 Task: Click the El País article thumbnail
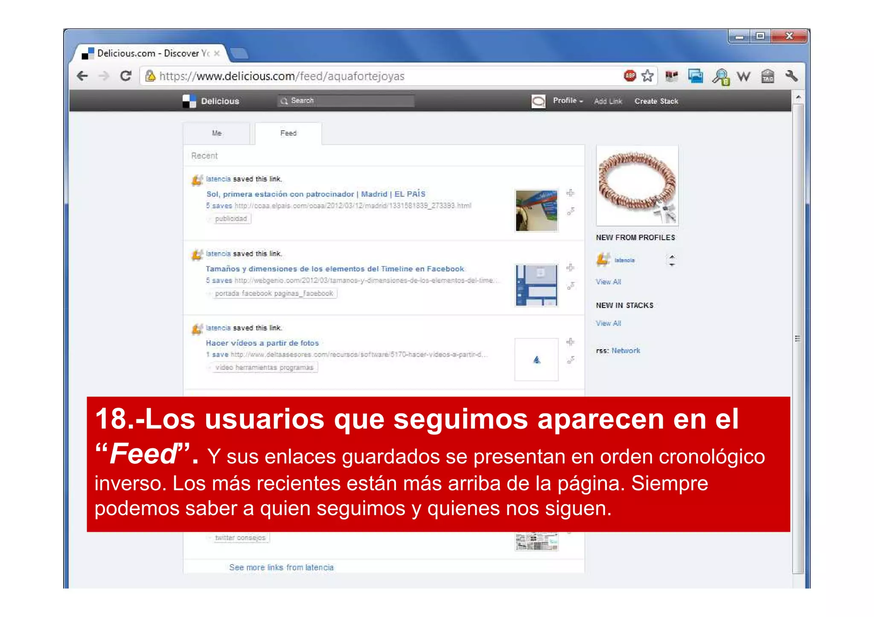[536, 211]
